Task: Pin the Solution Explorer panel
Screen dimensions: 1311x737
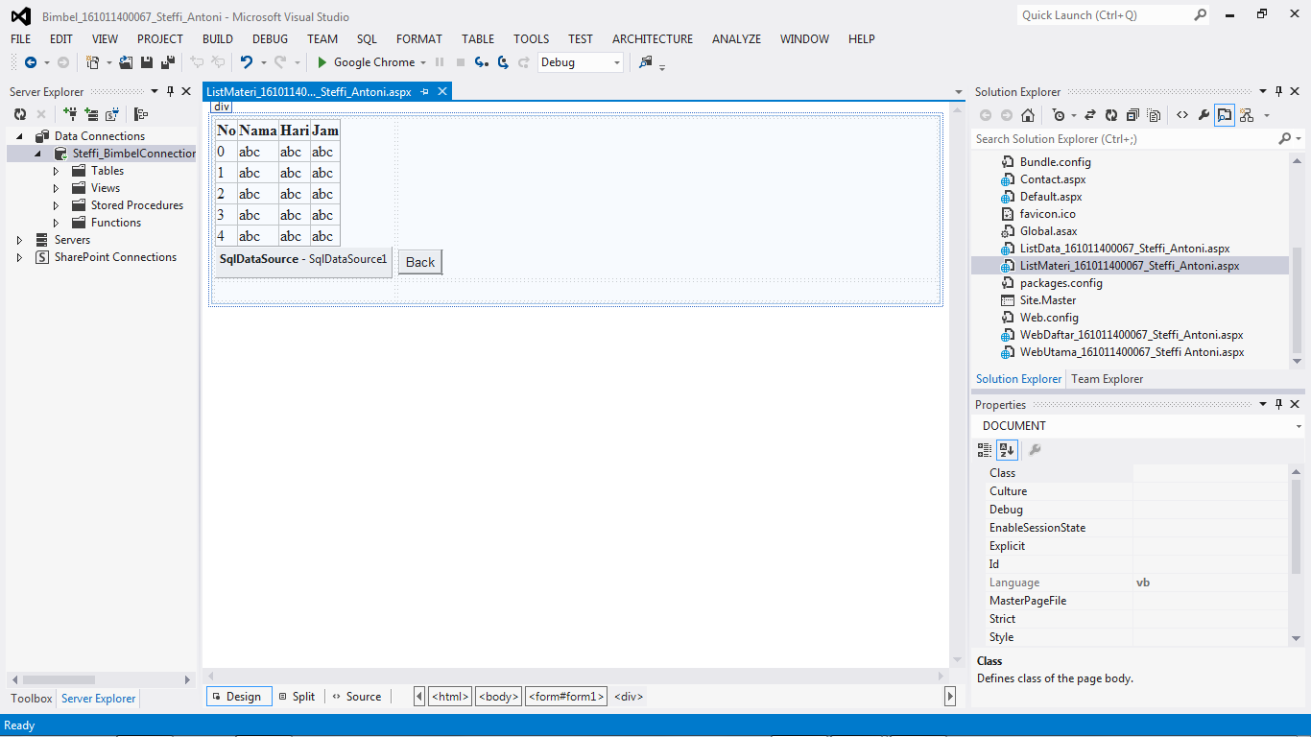Action: tap(1278, 91)
